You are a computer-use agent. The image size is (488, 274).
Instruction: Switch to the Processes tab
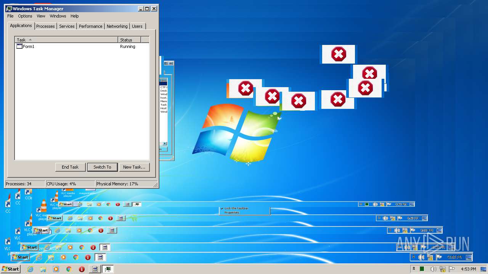[45, 26]
